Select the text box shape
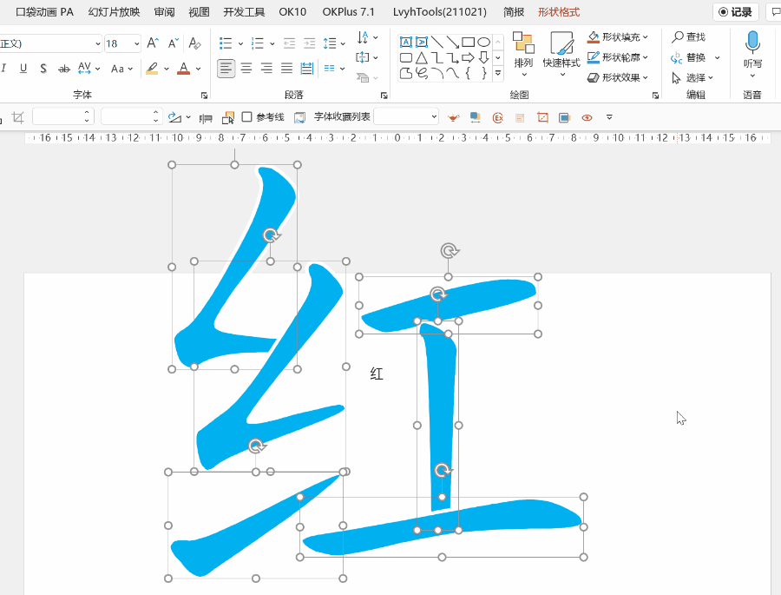This screenshot has height=595, width=781. pyautogui.click(x=406, y=42)
